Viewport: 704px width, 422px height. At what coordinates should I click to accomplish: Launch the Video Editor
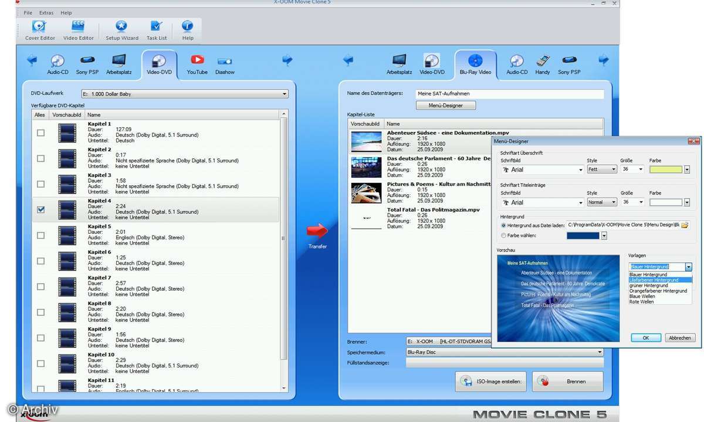point(79,30)
